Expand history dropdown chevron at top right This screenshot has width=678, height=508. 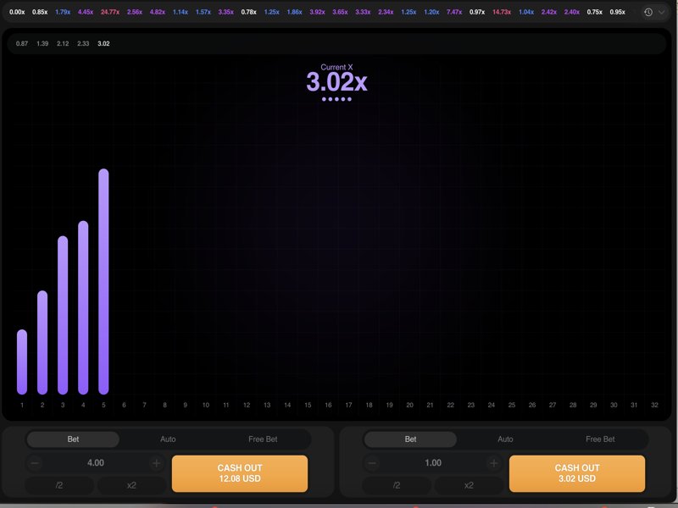pyautogui.click(x=662, y=12)
